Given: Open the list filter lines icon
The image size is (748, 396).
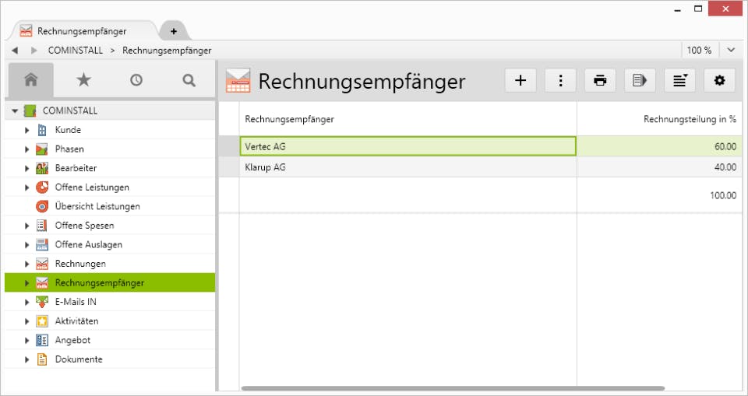Looking at the screenshot, I should tap(679, 80).
